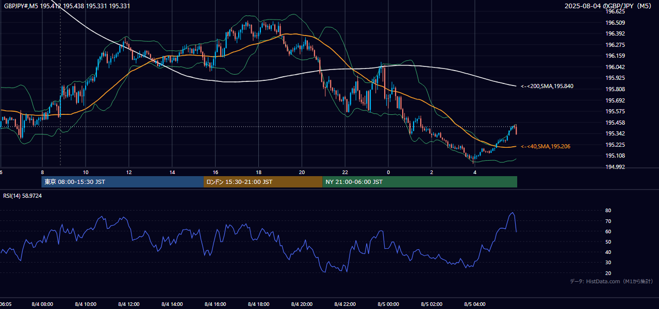This screenshot has width=659, height=309.
Task: Select the 40 SMA 195.206 label
Action: pos(545,147)
